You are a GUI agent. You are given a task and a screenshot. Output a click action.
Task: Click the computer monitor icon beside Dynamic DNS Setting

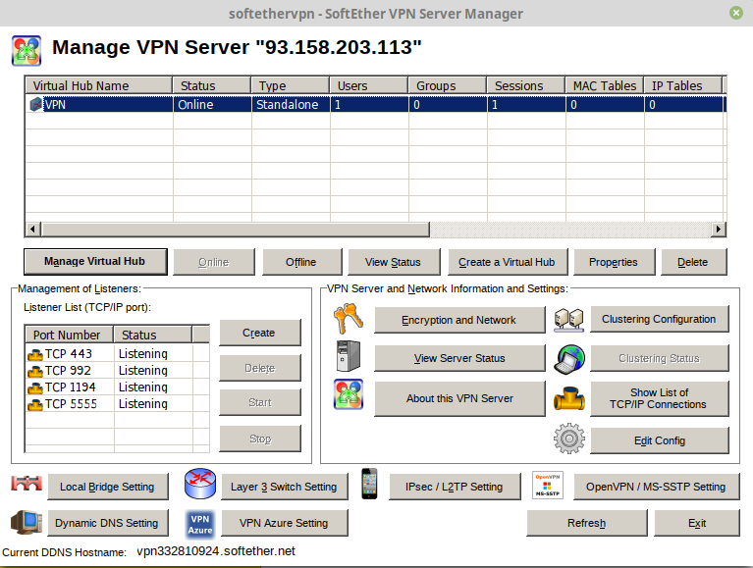[27, 523]
